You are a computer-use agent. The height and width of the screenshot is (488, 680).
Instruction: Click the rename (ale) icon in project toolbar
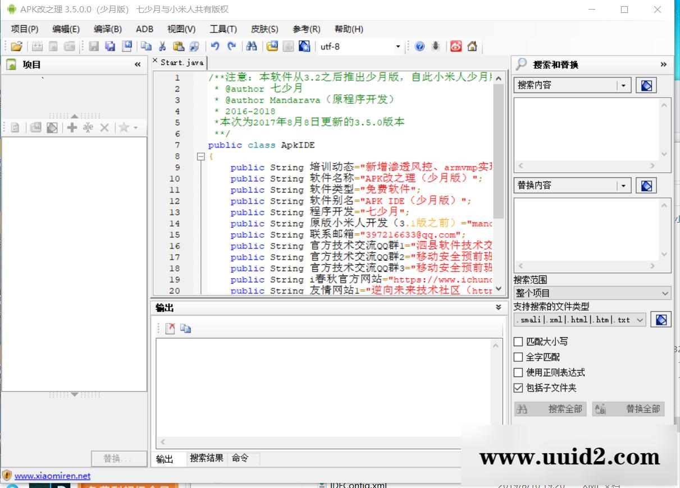(x=88, y=127)
